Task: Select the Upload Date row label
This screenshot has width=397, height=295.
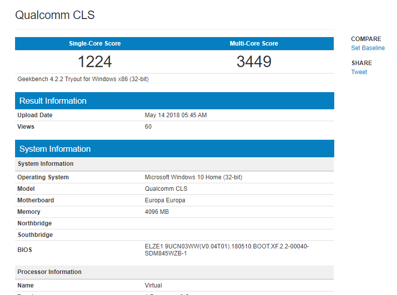Action: click(x=35, y=115)
